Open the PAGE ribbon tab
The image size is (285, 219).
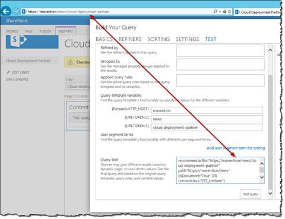28,31
